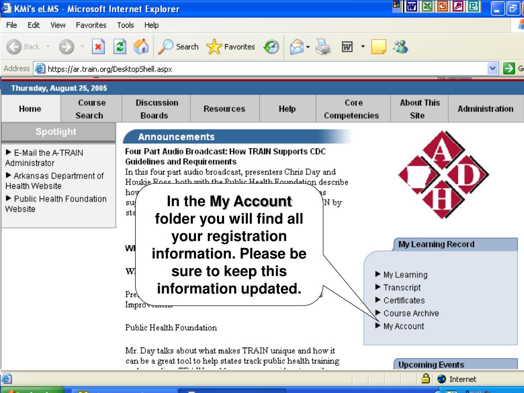Click the Mail envelope icon
The image size is (524, 393).
click(297, 47)
